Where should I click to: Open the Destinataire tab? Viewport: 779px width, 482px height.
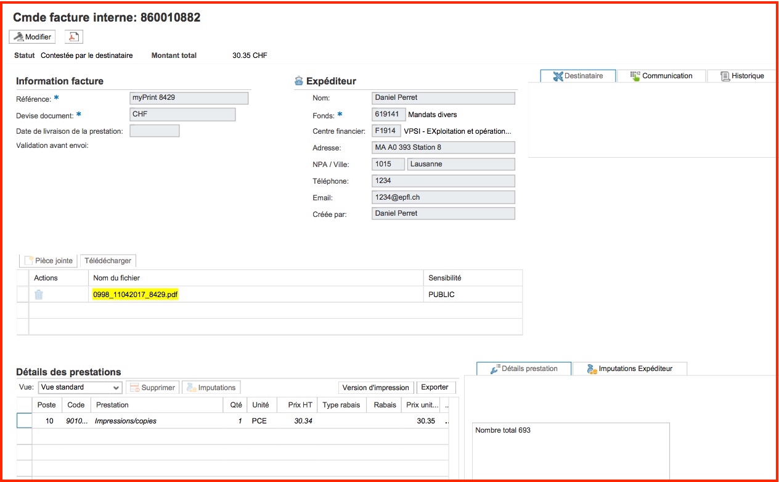(577, 76)
